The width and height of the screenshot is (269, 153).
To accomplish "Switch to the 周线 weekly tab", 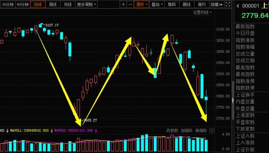I will pyautogui.click(x=53, y=5).
